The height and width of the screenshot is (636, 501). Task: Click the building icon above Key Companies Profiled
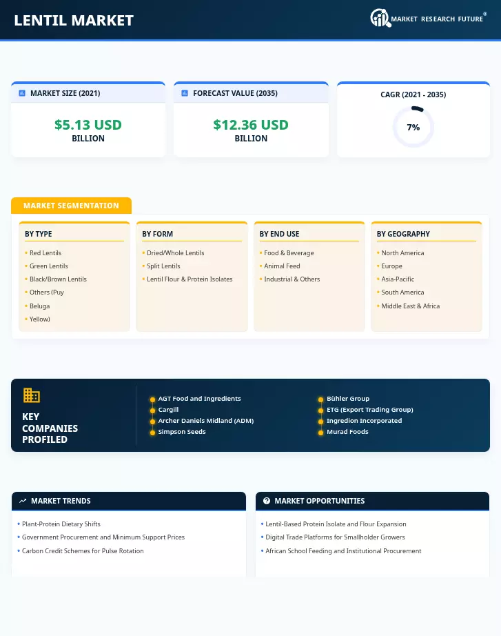[32, 395]
